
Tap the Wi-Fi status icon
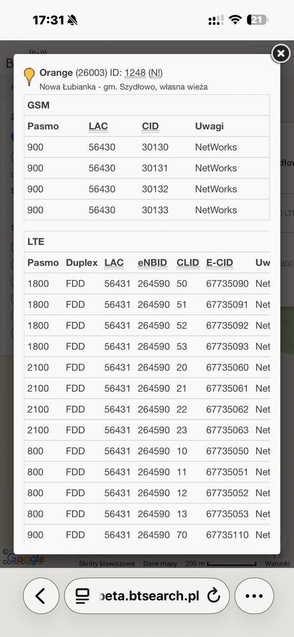[x=235, y=20]
